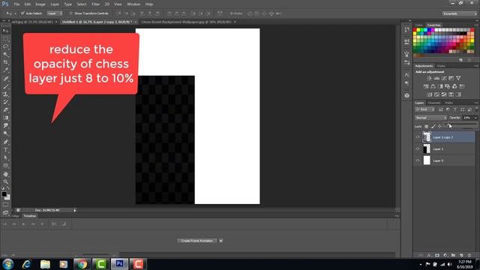The height and width of the screenshot is (270, 480).
Task: Toggle the Auto-Select checkbox
Action: [x=22, y=13]
